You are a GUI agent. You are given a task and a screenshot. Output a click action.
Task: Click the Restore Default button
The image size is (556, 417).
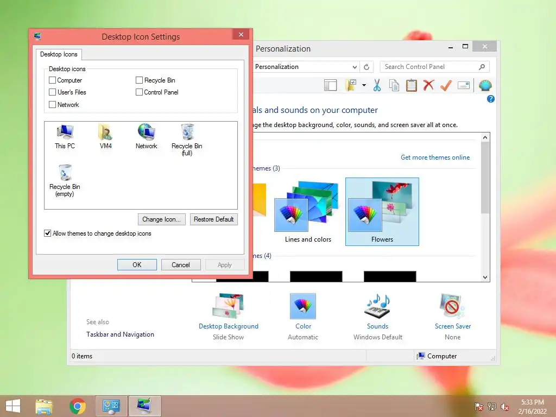tap(214, 219)
